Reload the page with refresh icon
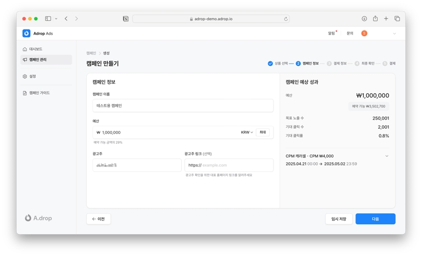The height and width of the screenshot is (256, 422). click(286, 19)
